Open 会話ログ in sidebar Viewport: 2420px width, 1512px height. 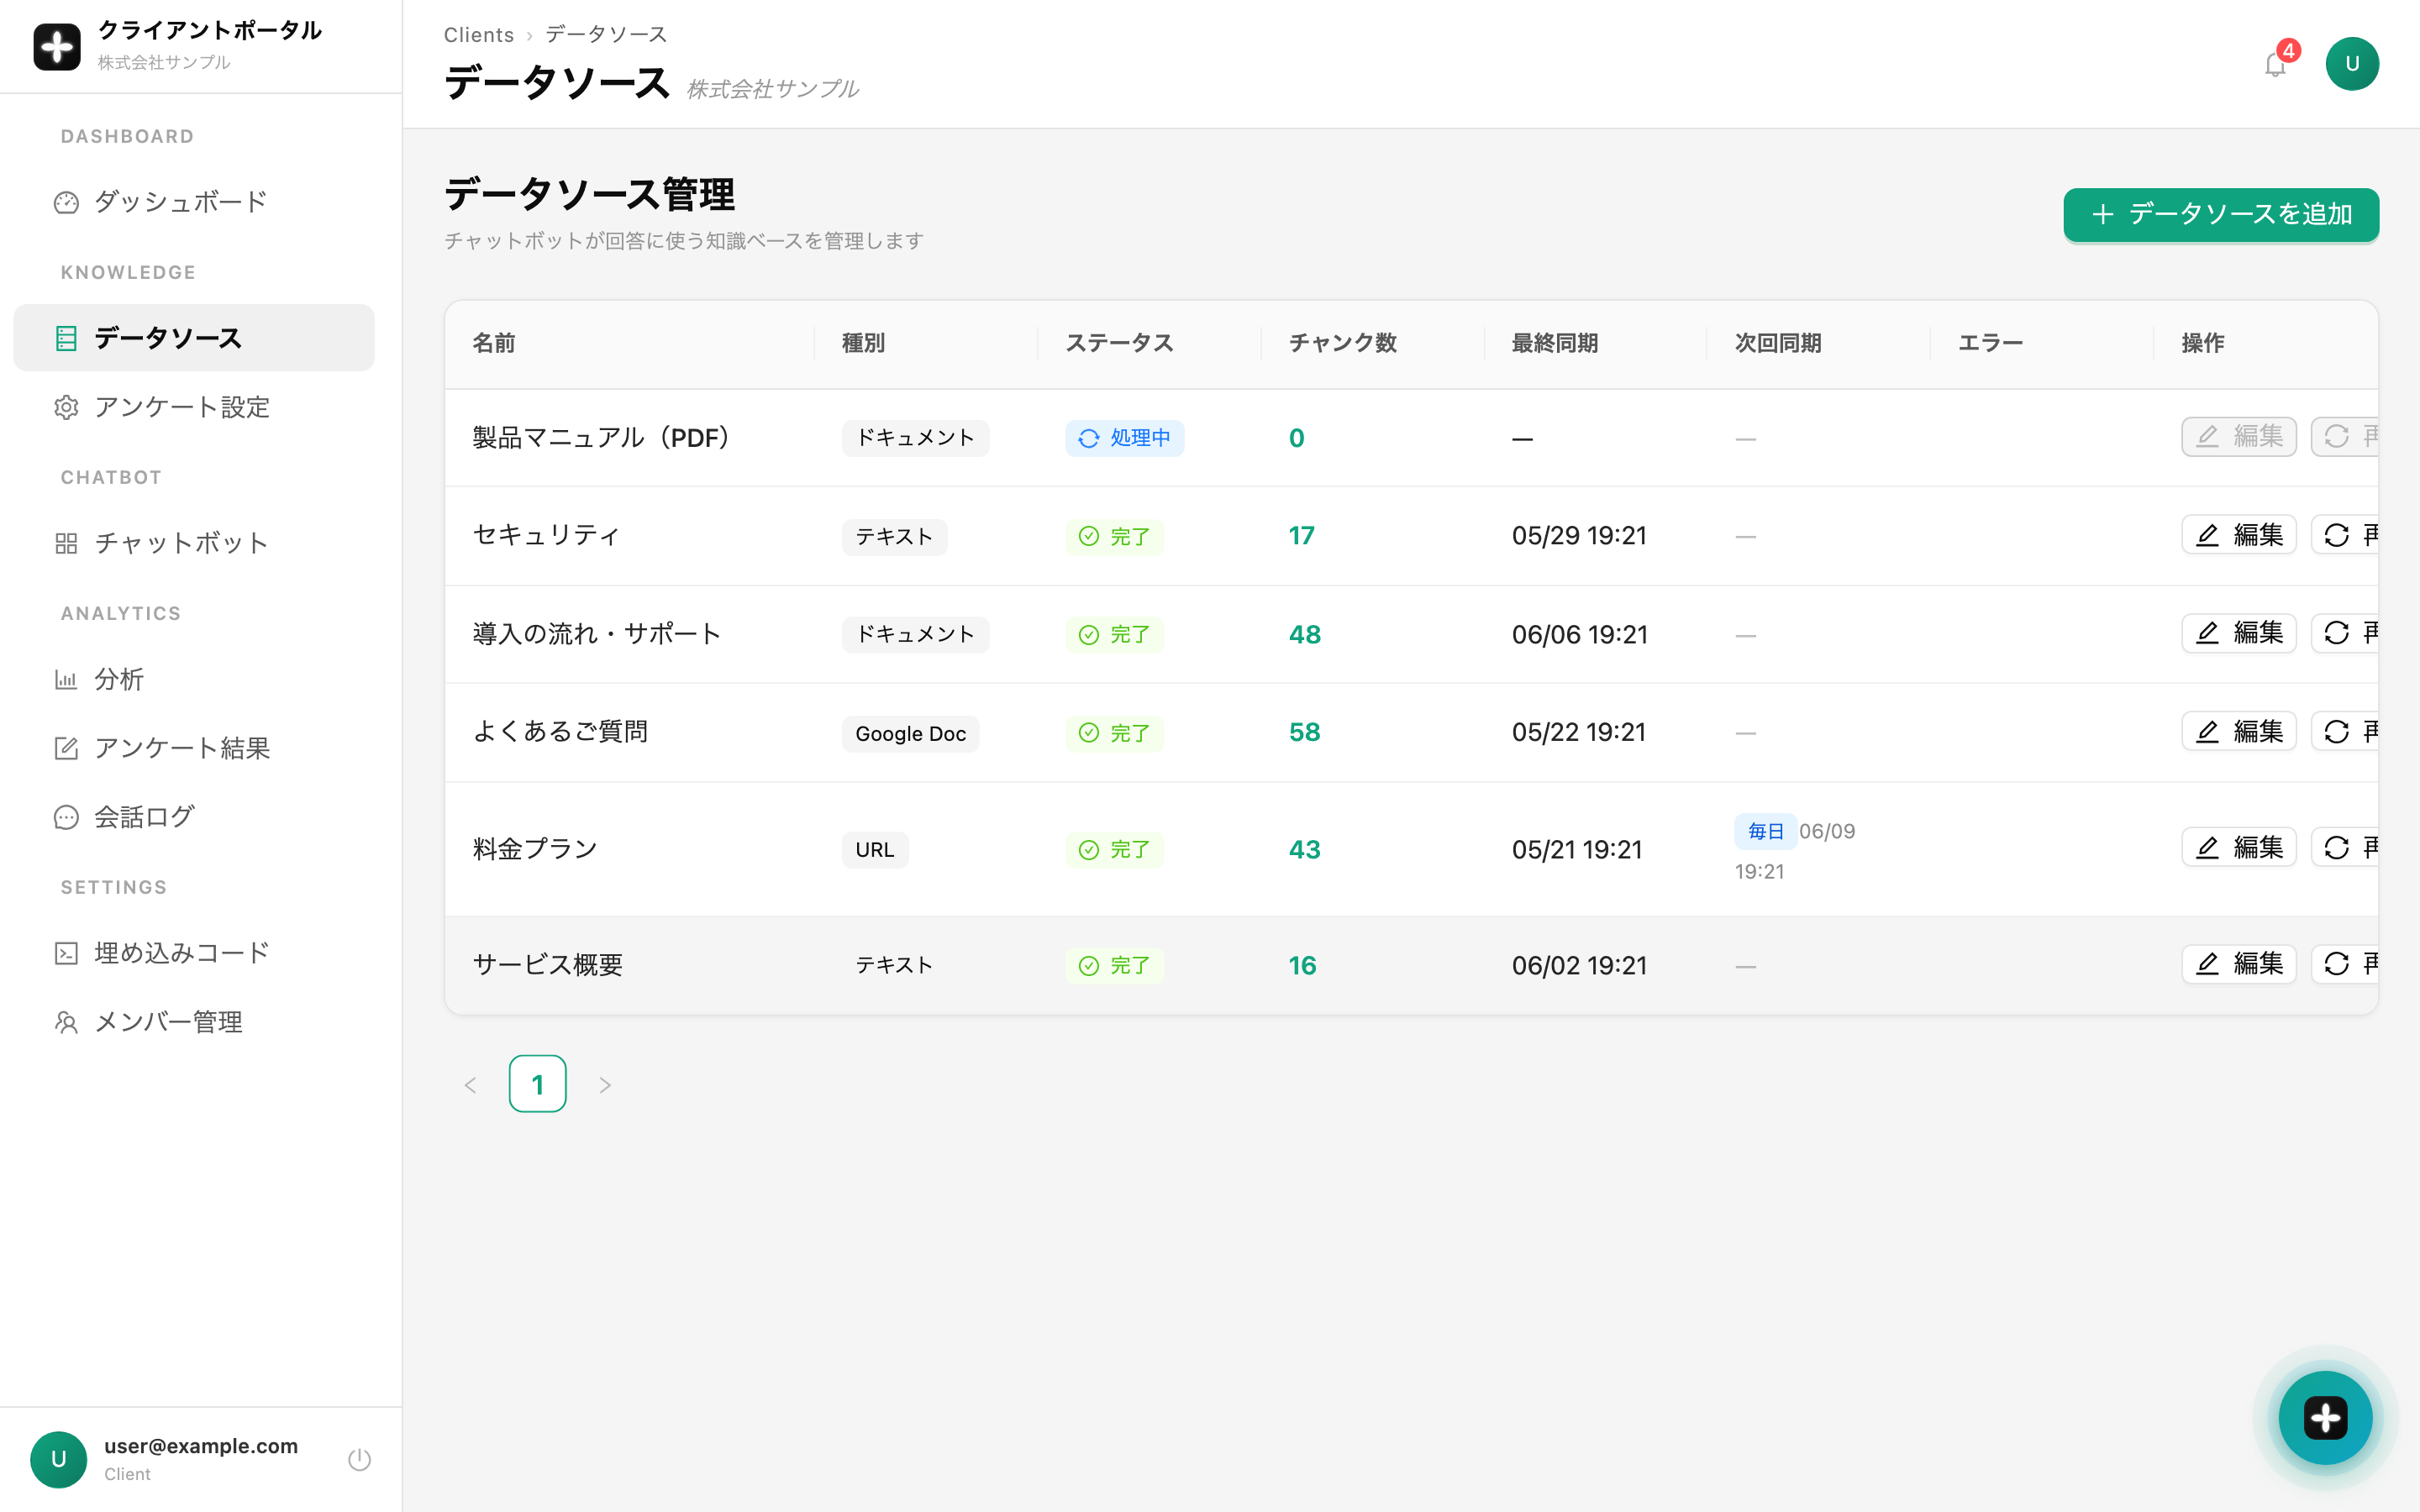coord(194,818)
